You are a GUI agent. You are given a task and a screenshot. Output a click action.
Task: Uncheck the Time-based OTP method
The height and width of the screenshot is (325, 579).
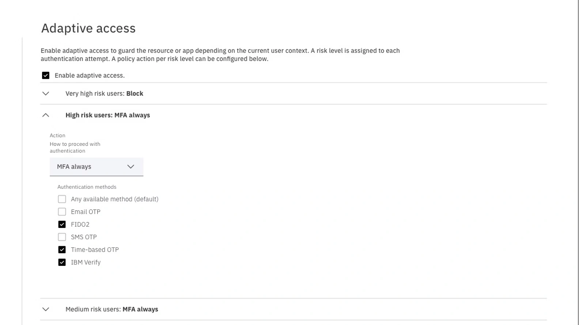coord(62,249)
